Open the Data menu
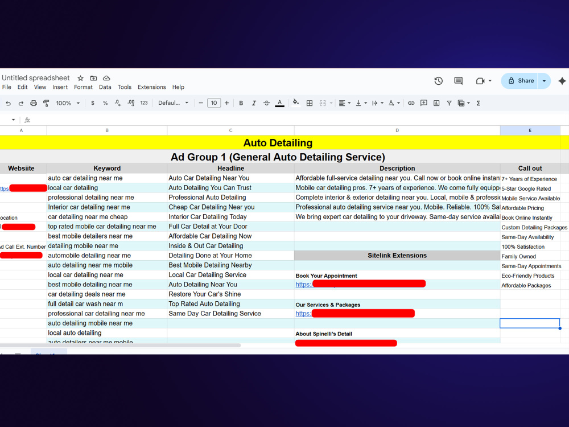Viewport: 569px width, 427px height. coord(105,87)
